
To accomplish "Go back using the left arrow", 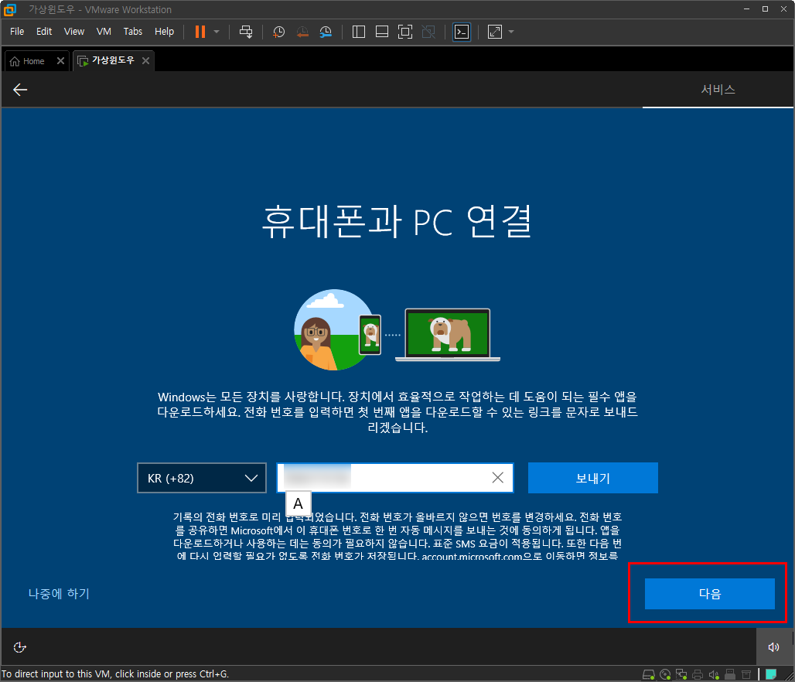I will coord(20,90).
